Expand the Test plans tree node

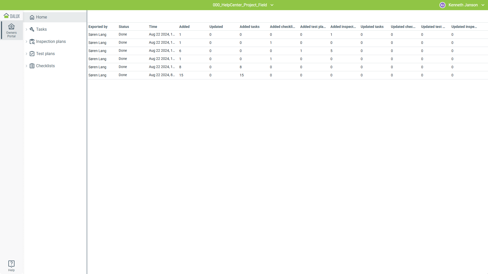[x=26, y=54]
